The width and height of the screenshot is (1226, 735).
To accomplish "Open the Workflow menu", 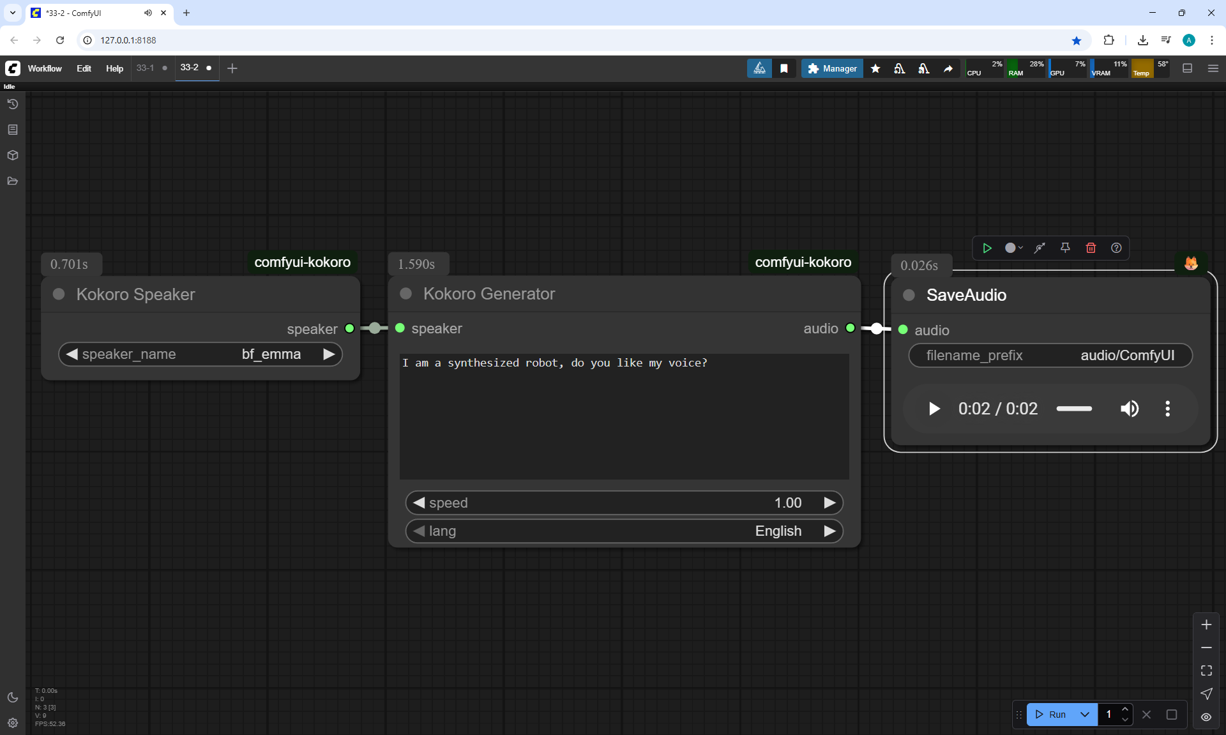I will click(45, 68).
